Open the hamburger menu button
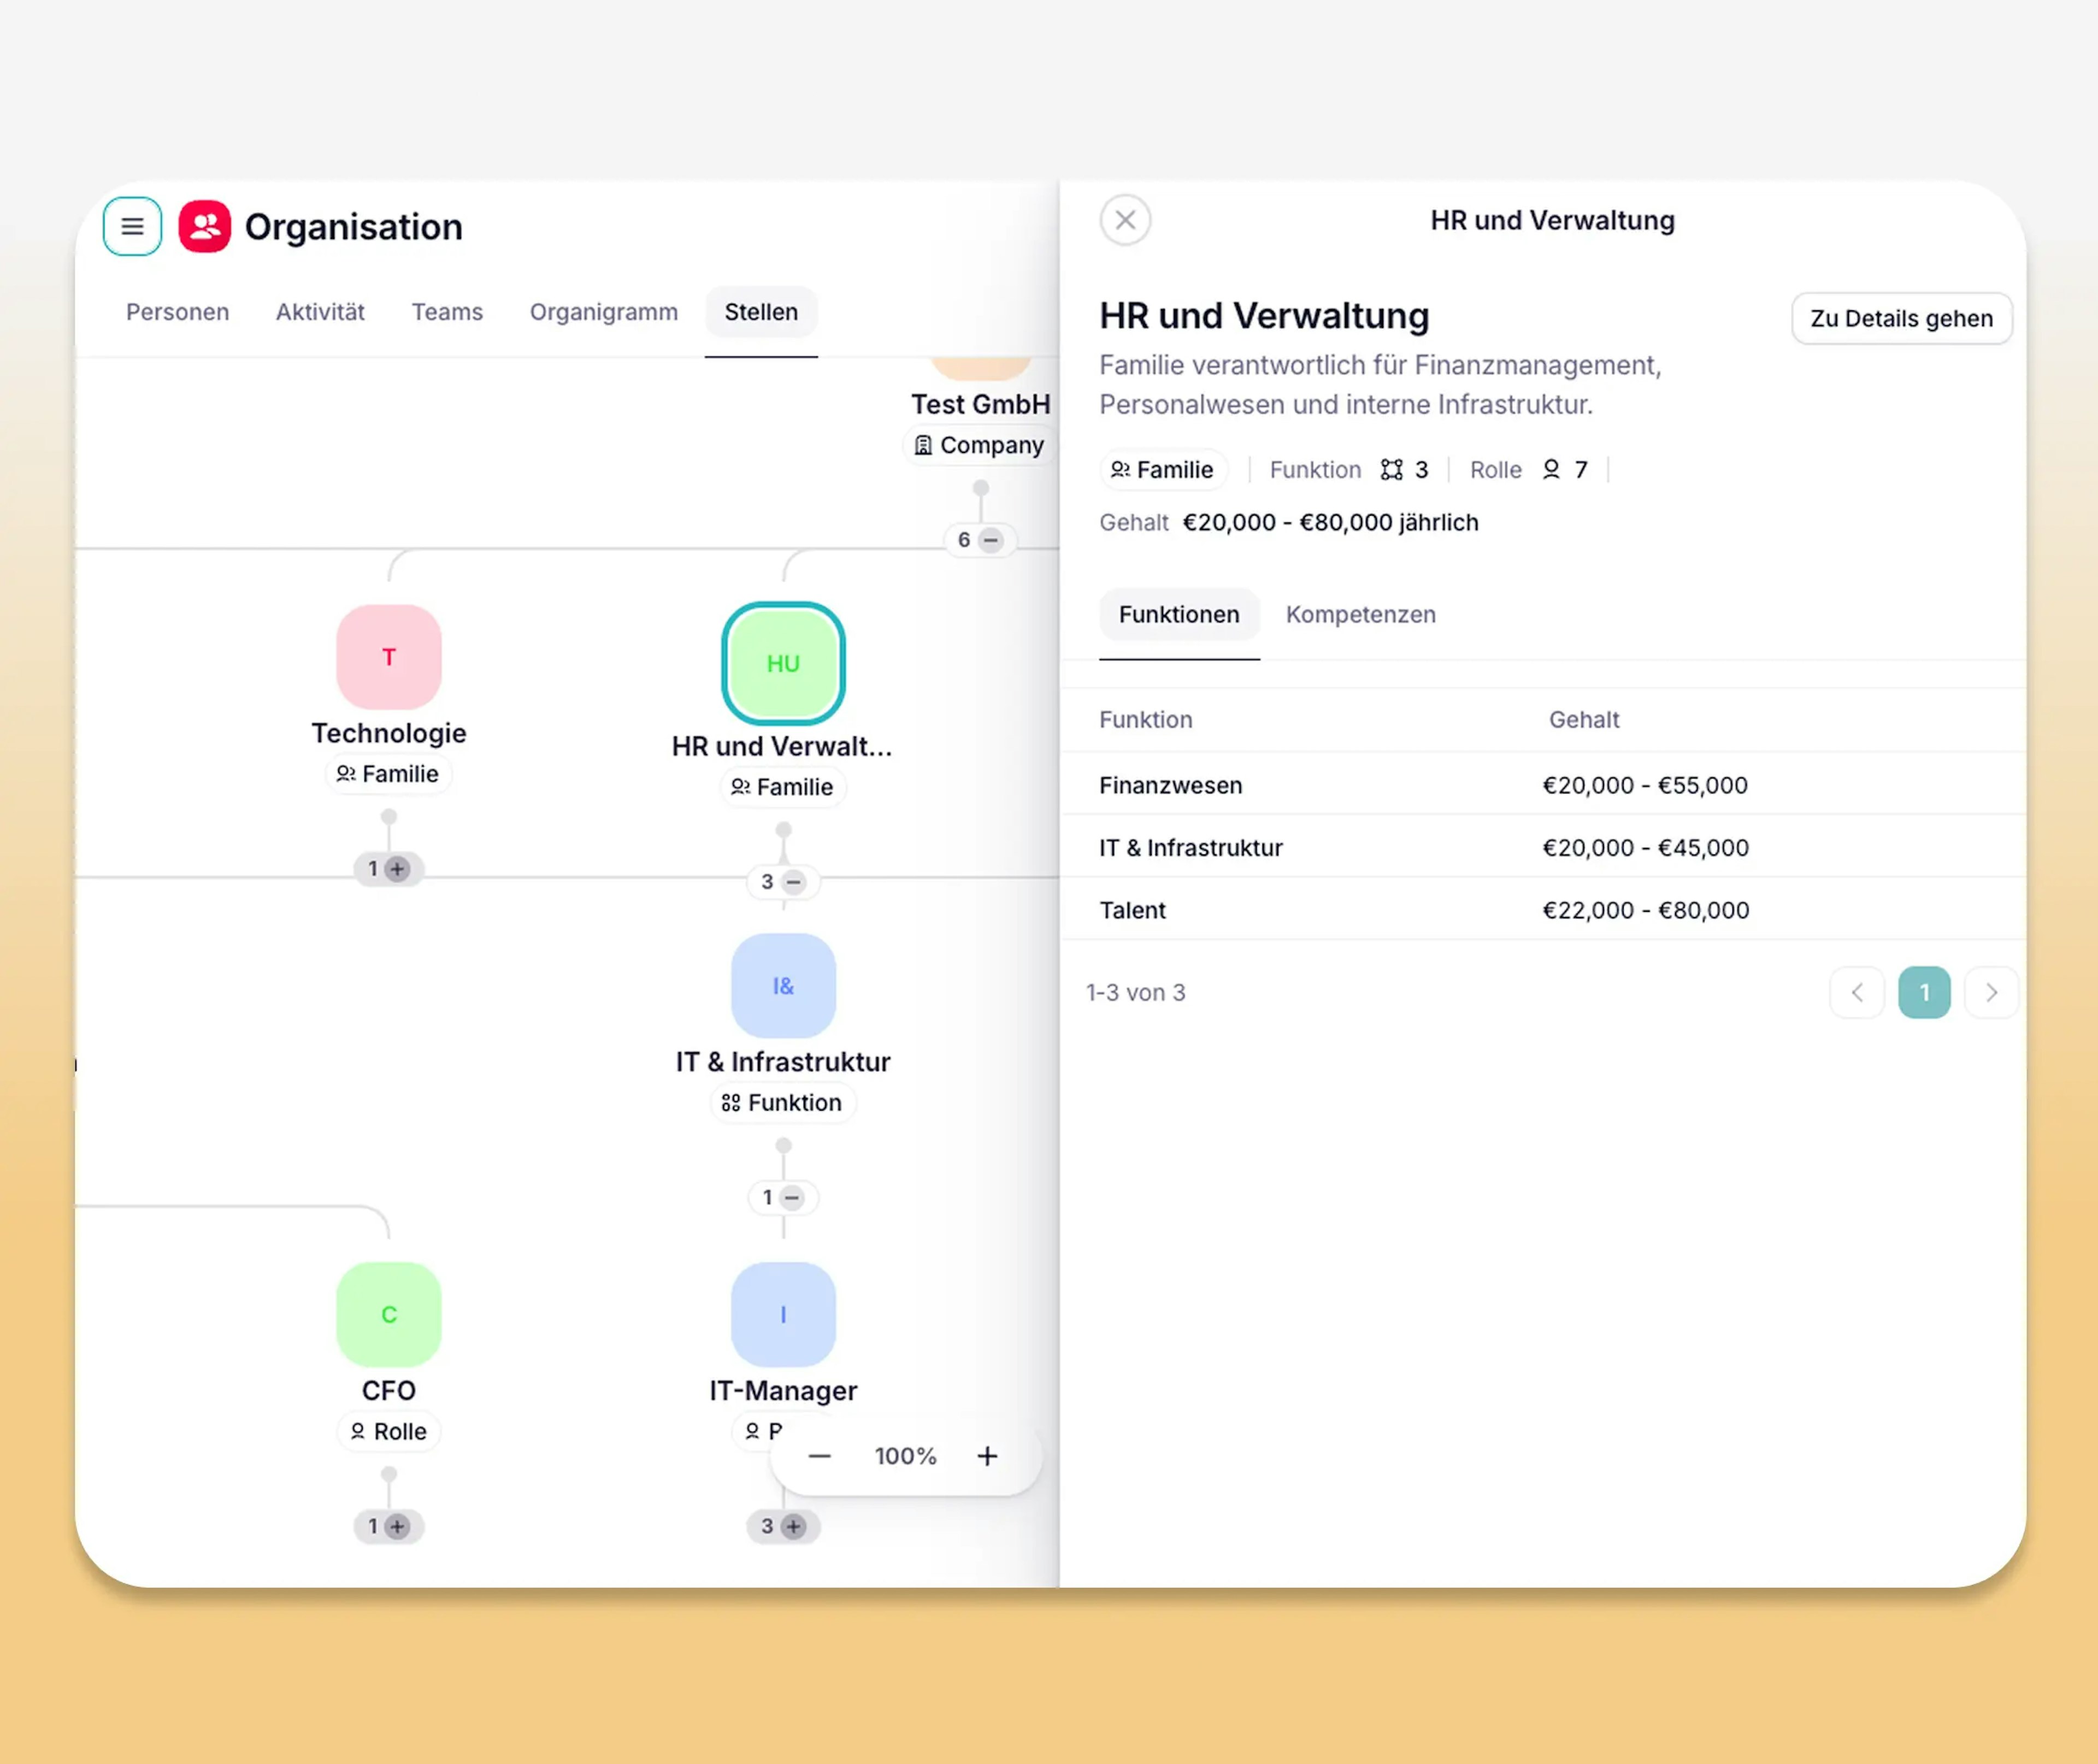 coord(132,226)
